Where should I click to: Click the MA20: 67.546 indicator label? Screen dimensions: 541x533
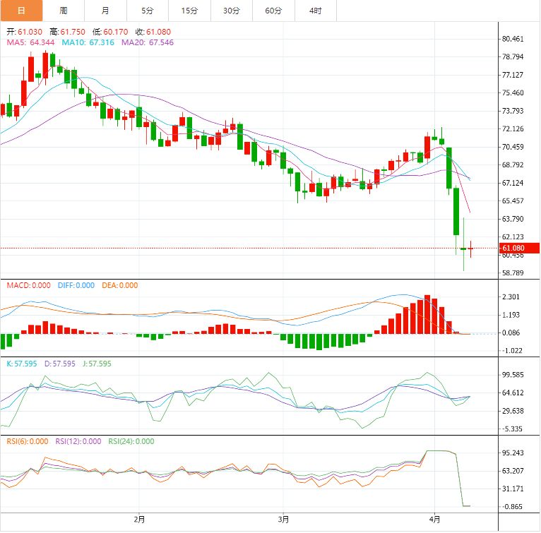pyautogui.click(x=148, y=42)
